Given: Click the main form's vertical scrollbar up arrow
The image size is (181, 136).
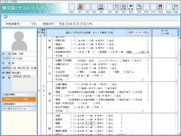Looking at the screenshot, I should 179,38.
